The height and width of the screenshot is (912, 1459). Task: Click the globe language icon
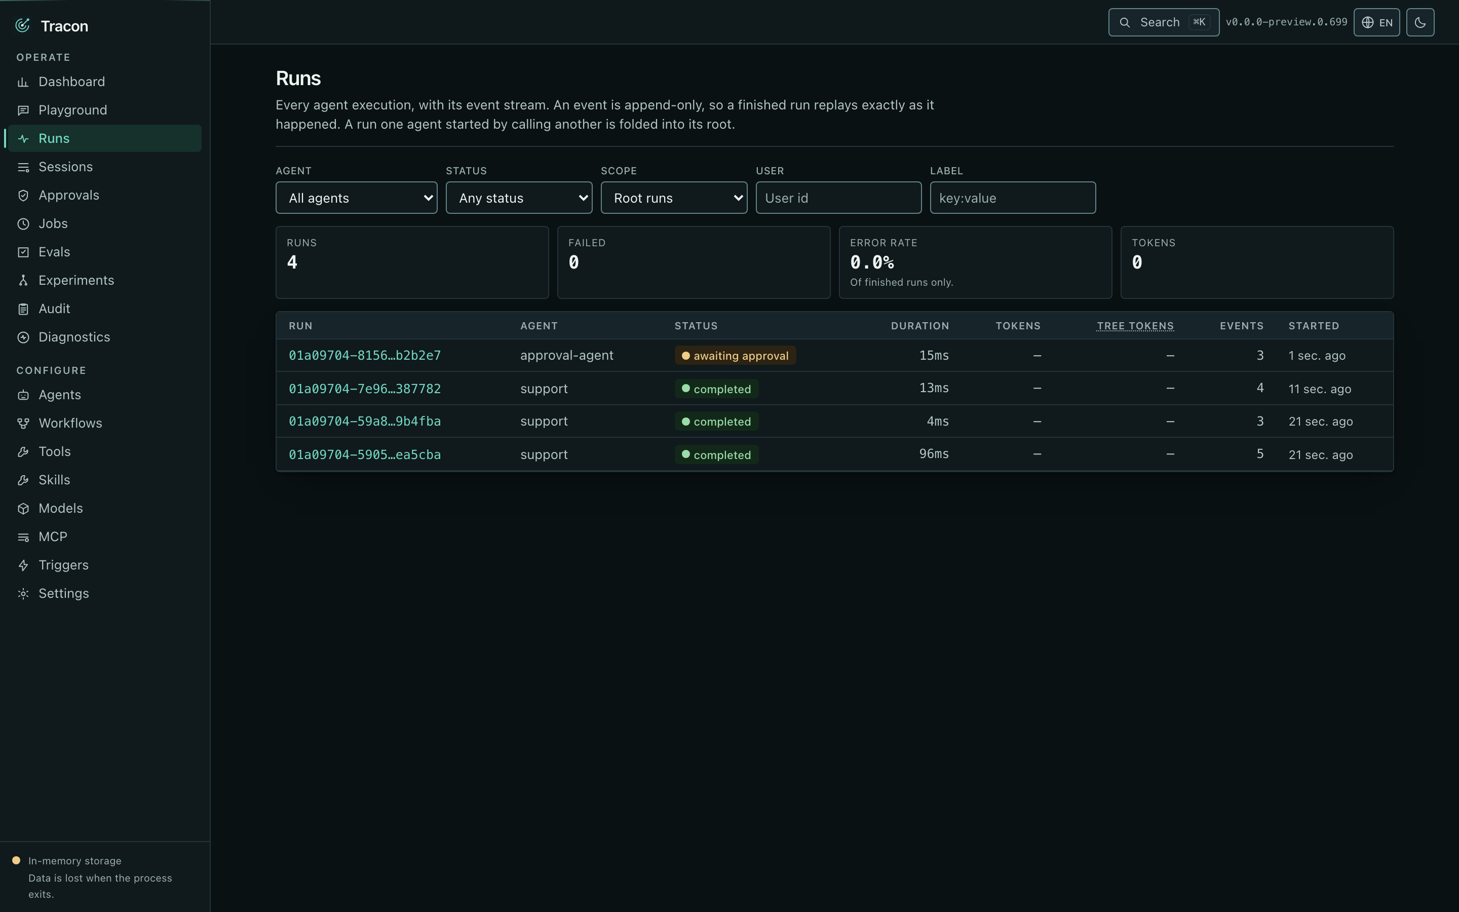coord(1368,22)
